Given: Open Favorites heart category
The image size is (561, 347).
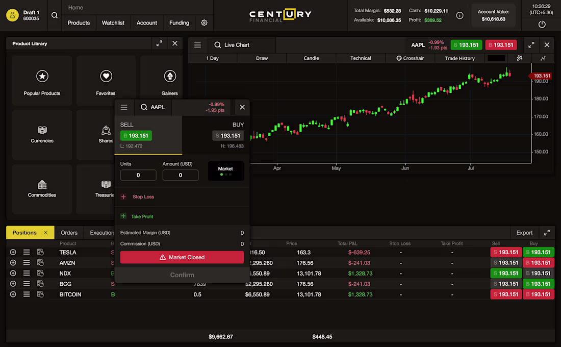Looking at the screenshot, I should [106, 81].
